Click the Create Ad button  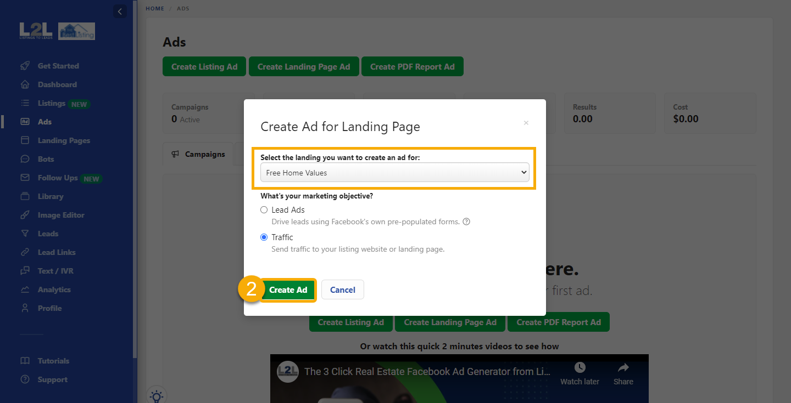(288, 290)
